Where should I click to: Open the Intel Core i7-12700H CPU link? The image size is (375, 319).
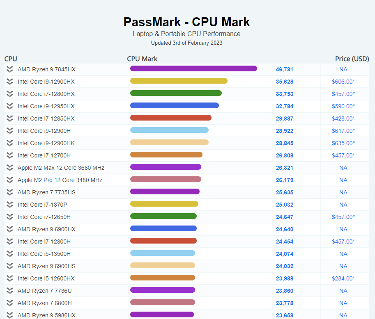click(44, 155)
